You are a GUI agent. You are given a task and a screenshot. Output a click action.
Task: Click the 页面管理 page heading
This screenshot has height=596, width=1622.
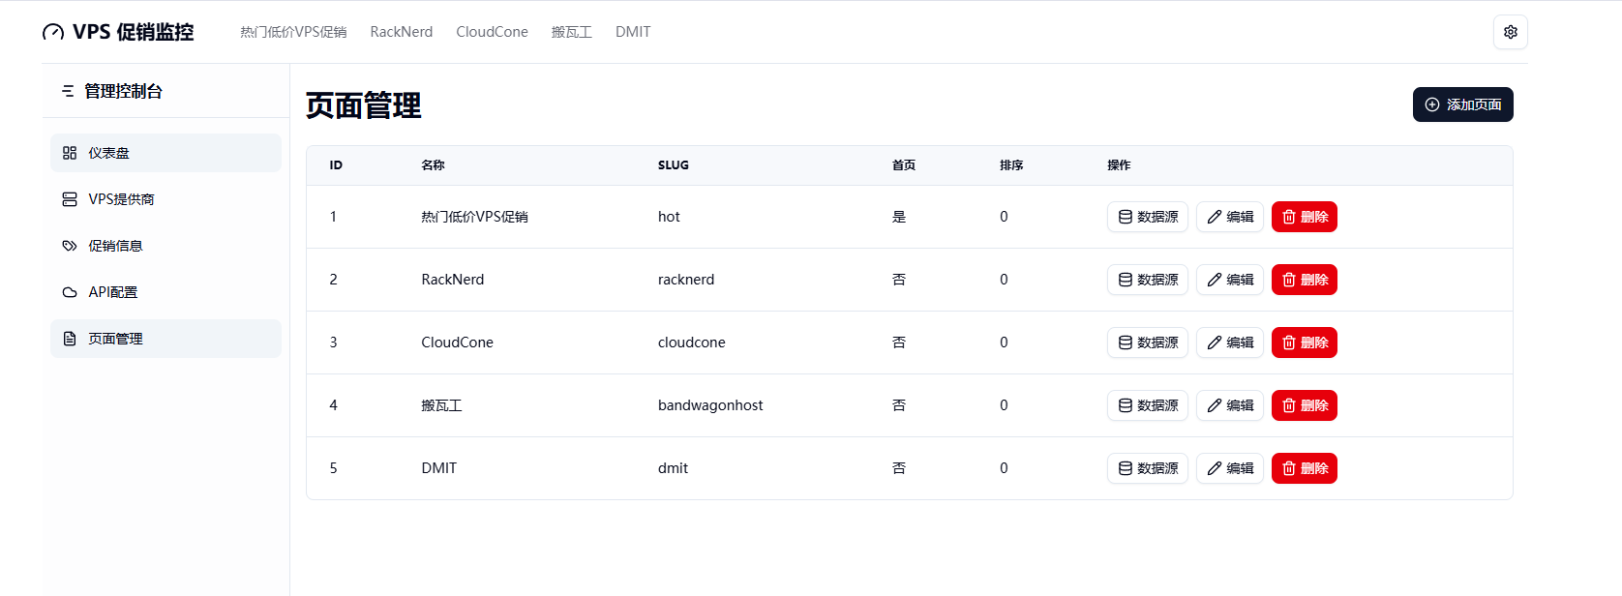pyautogui.click(x=364, y=105)
